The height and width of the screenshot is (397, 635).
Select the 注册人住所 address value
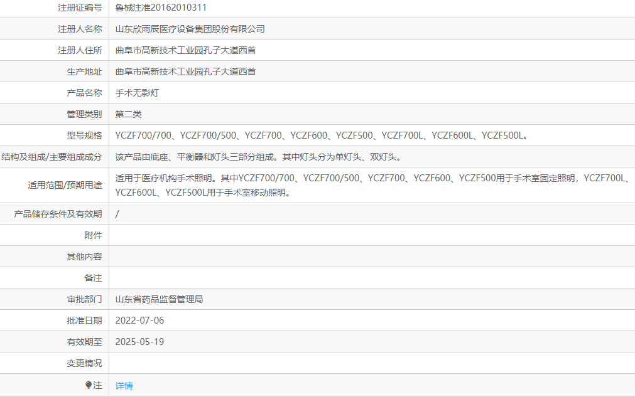[185, 51]
